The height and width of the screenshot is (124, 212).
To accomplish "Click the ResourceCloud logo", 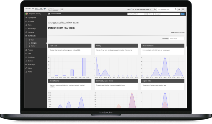I will click(x=36, y=9).
